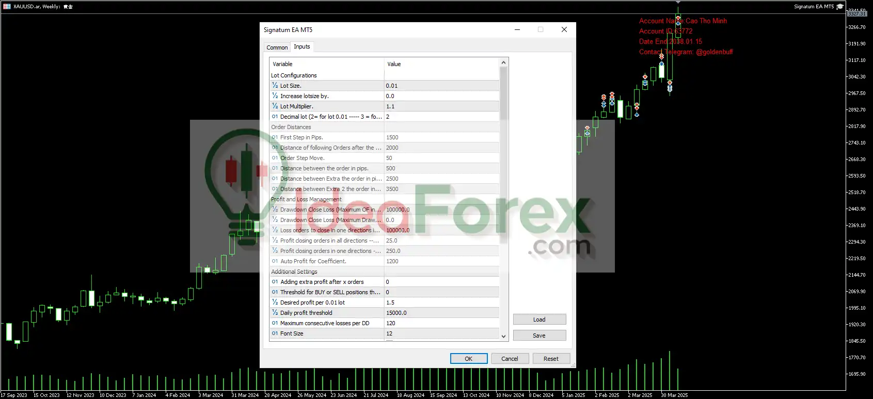Click the Maximum consecutive losses integer icon

275,323
